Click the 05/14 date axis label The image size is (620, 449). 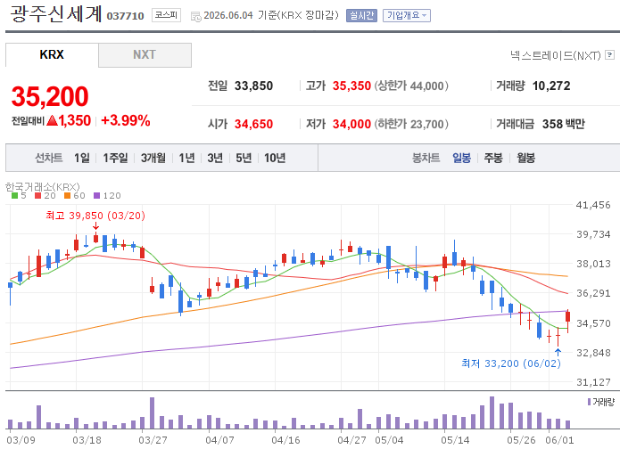click(455, 440)
